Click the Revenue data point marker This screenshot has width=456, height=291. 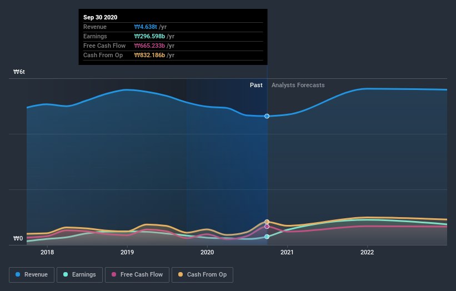click(267, 116)
